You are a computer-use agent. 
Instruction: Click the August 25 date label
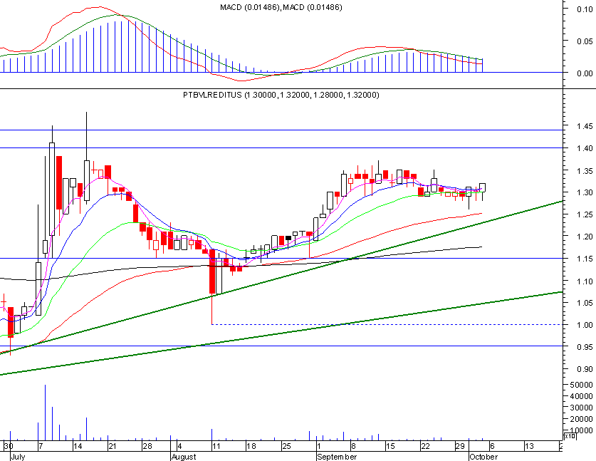286,446
